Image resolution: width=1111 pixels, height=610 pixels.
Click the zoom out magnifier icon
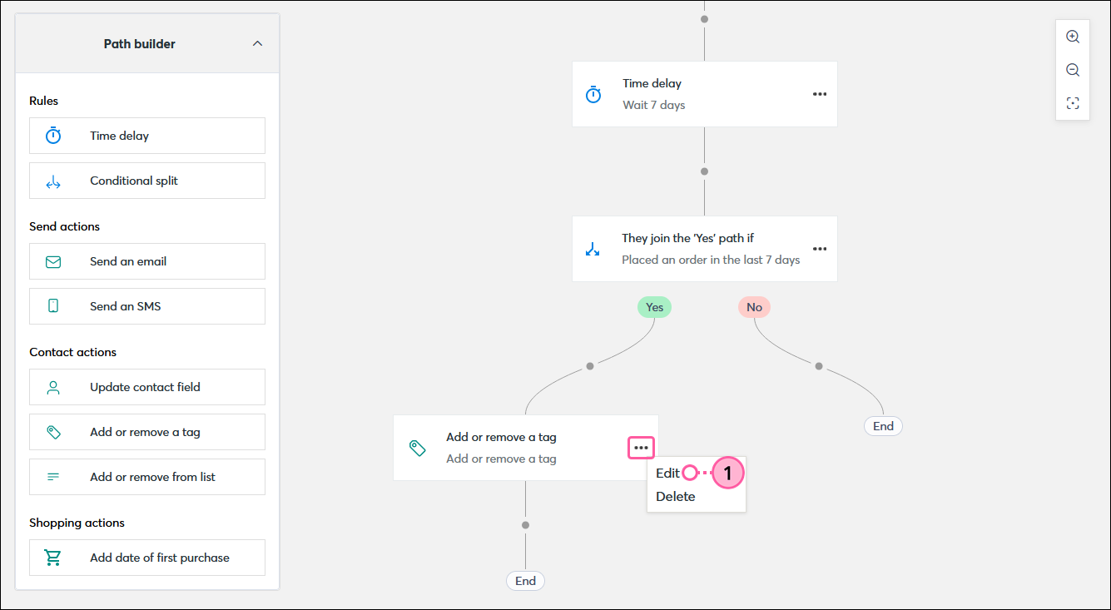pos(1073,69)
